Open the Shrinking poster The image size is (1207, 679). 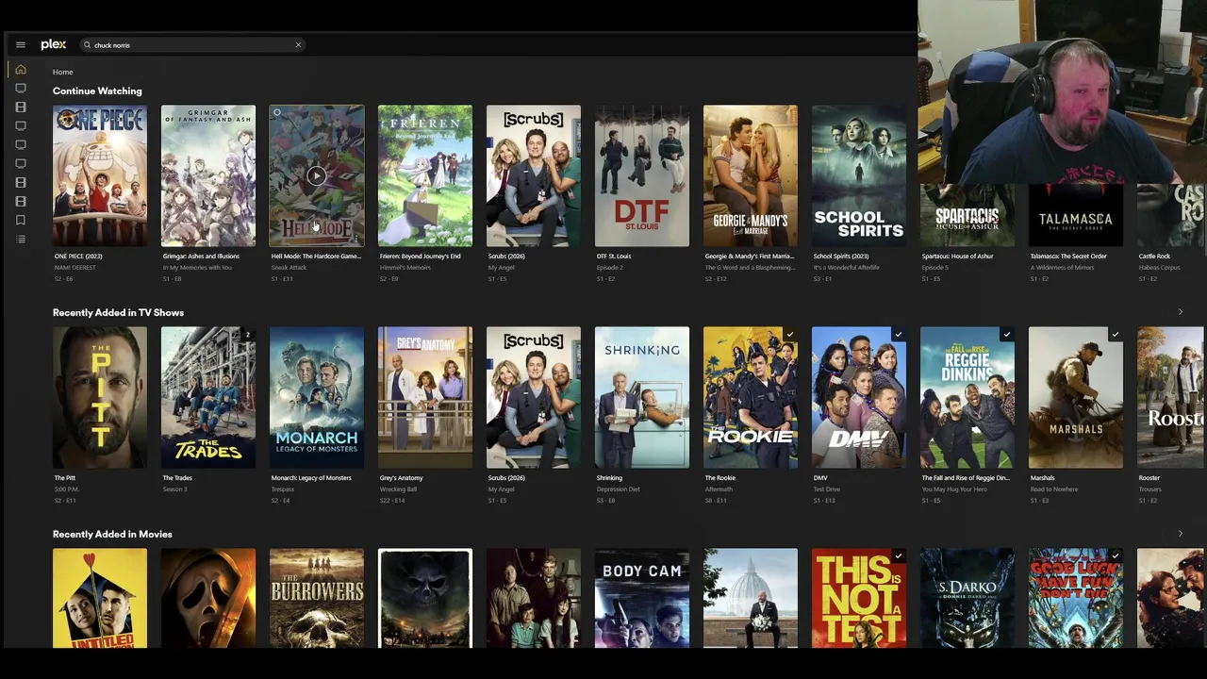click(642, 397)
